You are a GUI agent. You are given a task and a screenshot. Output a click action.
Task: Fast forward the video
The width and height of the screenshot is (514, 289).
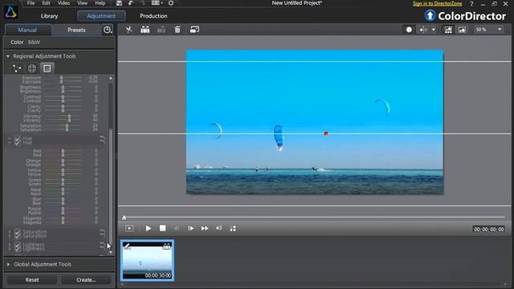pyautogui.click(x=205, y=228)
